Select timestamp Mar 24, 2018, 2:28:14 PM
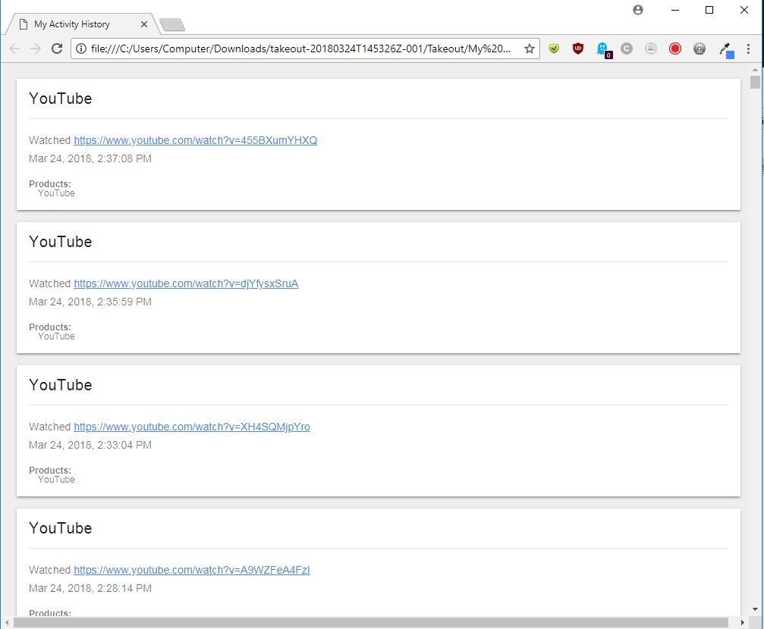 (90, 588)
